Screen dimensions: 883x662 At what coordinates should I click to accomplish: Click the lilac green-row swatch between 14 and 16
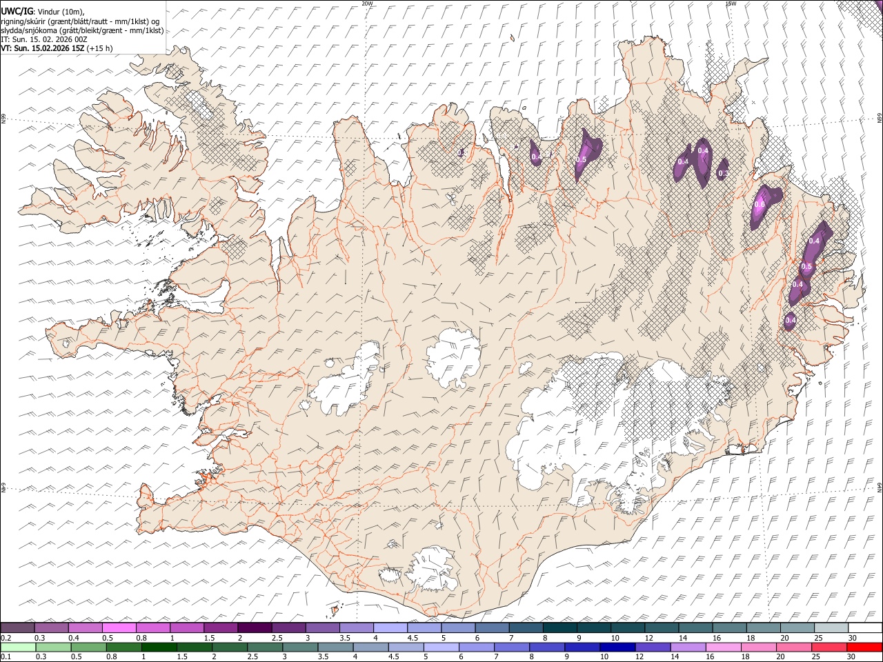pos(688,647)
